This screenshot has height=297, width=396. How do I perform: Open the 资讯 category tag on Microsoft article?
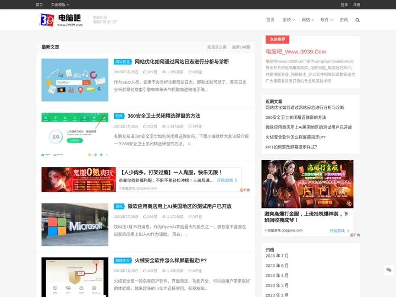click(119, 206)
